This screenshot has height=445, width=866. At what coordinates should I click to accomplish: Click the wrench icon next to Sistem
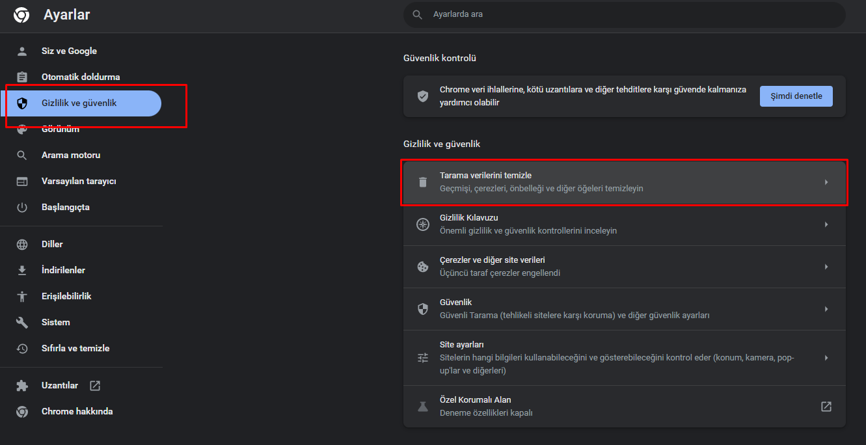coord(23,321)
